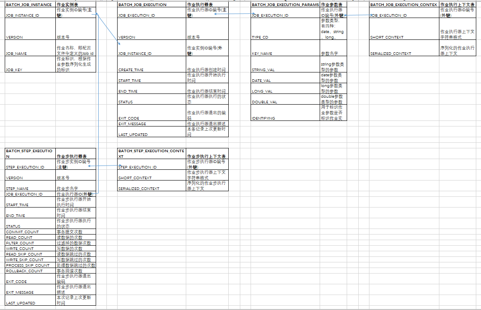Click the EXIT_MESSAGE cell in BATCH_JOB_EXECUTION
Viewport: 481px width, 310px height.
click(131, 124)
